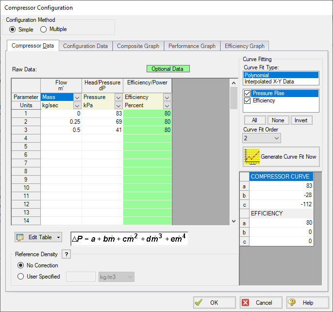Select User Specified reference density

tap(20, 277)
